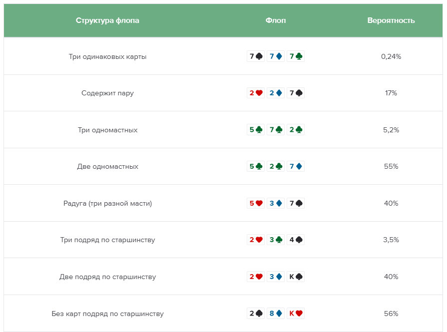The height and width of the screenshot is (332, 447).
Task: Select the 2 of spades in the bottom row
Action: 256,314
